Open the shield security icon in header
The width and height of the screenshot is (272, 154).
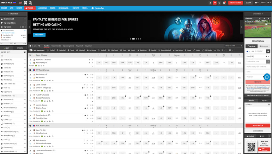click(219, 2)
